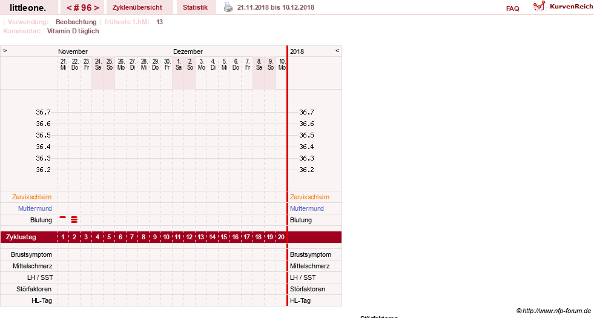Click the left Störfaktoren row label
This screenshot has height=318, width=594.
[x=34, y=289]
